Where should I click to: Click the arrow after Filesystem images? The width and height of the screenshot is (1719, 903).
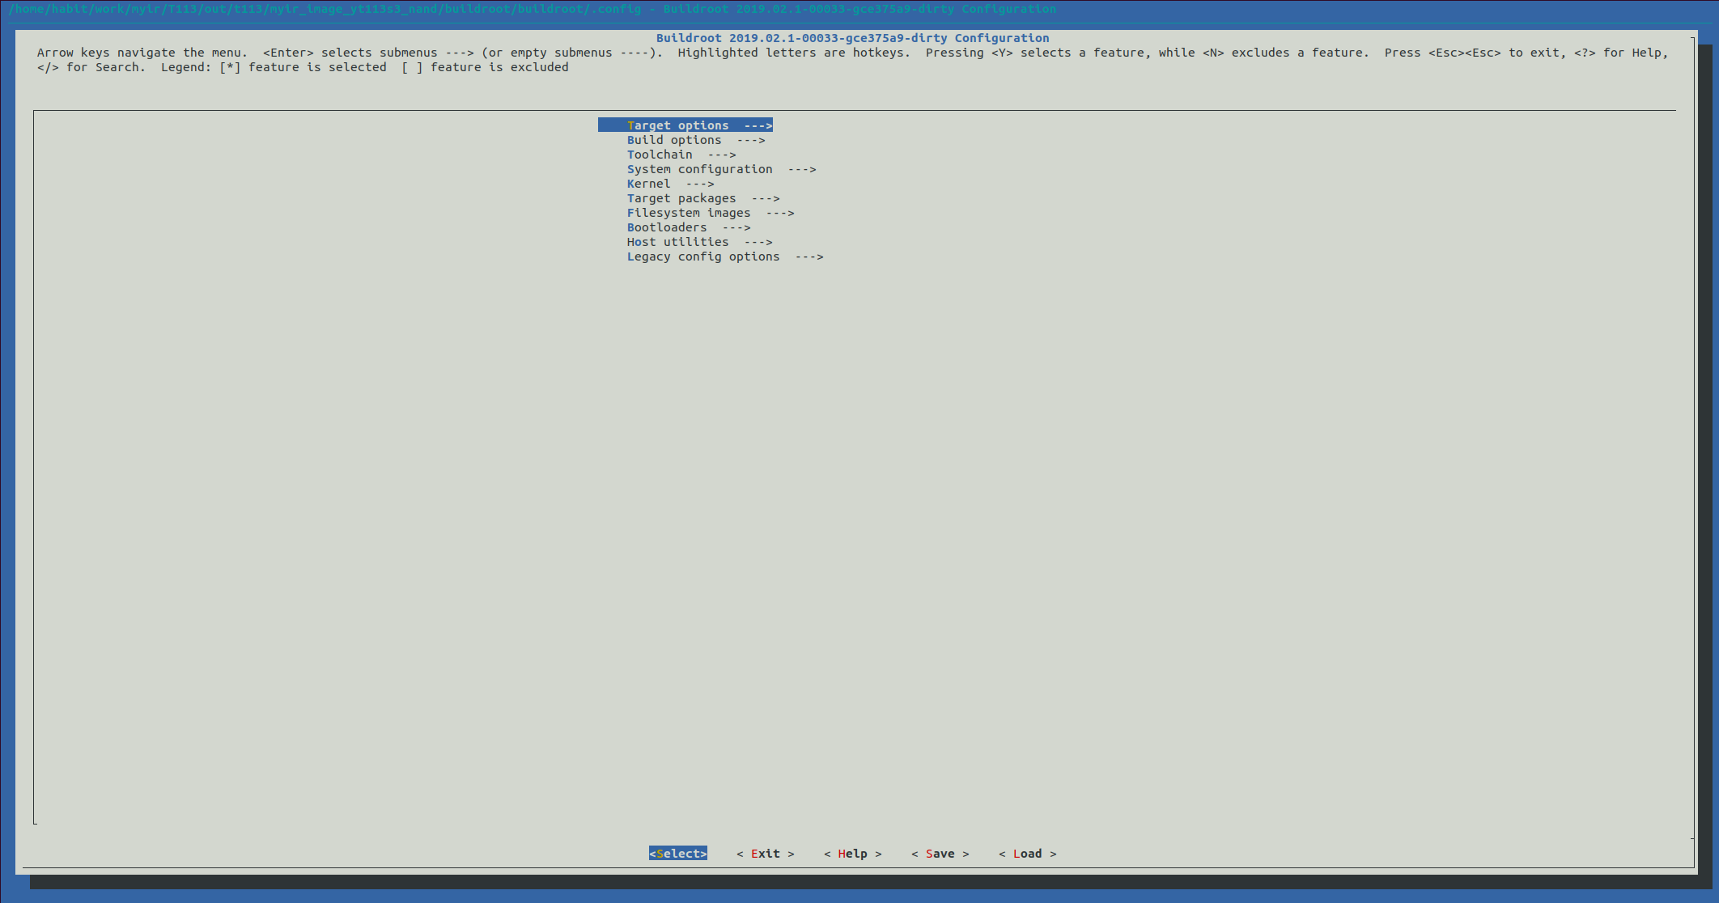(x=780, y=213)
